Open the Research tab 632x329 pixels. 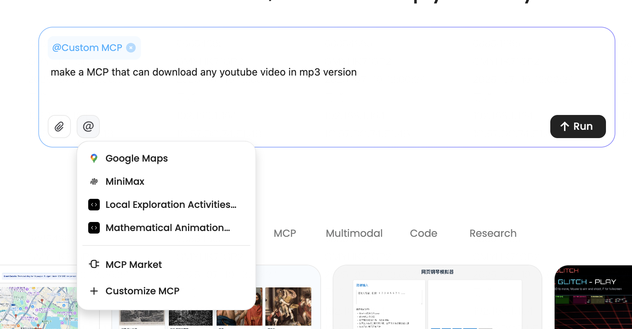(492, 233)
